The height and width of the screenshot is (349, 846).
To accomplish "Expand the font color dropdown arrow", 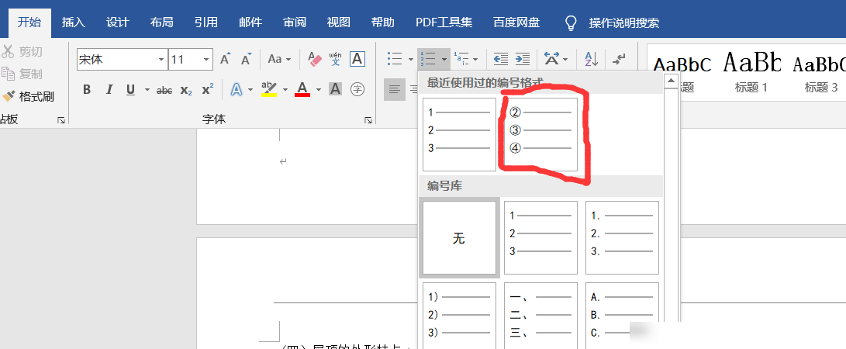I will pos(319,90).
